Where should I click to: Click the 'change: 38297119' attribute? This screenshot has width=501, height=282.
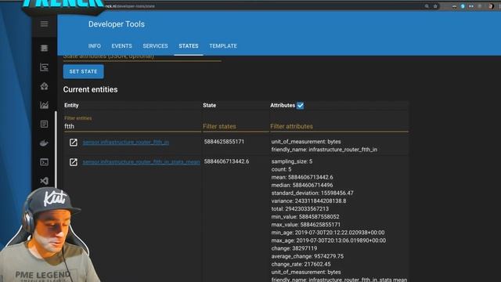pyautogui.click(x=294, y=248)
